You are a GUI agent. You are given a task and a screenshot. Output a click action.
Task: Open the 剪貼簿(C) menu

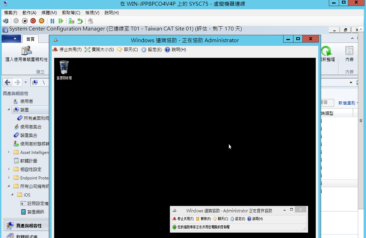[x=71, y=13]
